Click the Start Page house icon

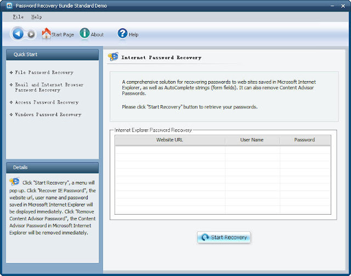tap(46, 33)
